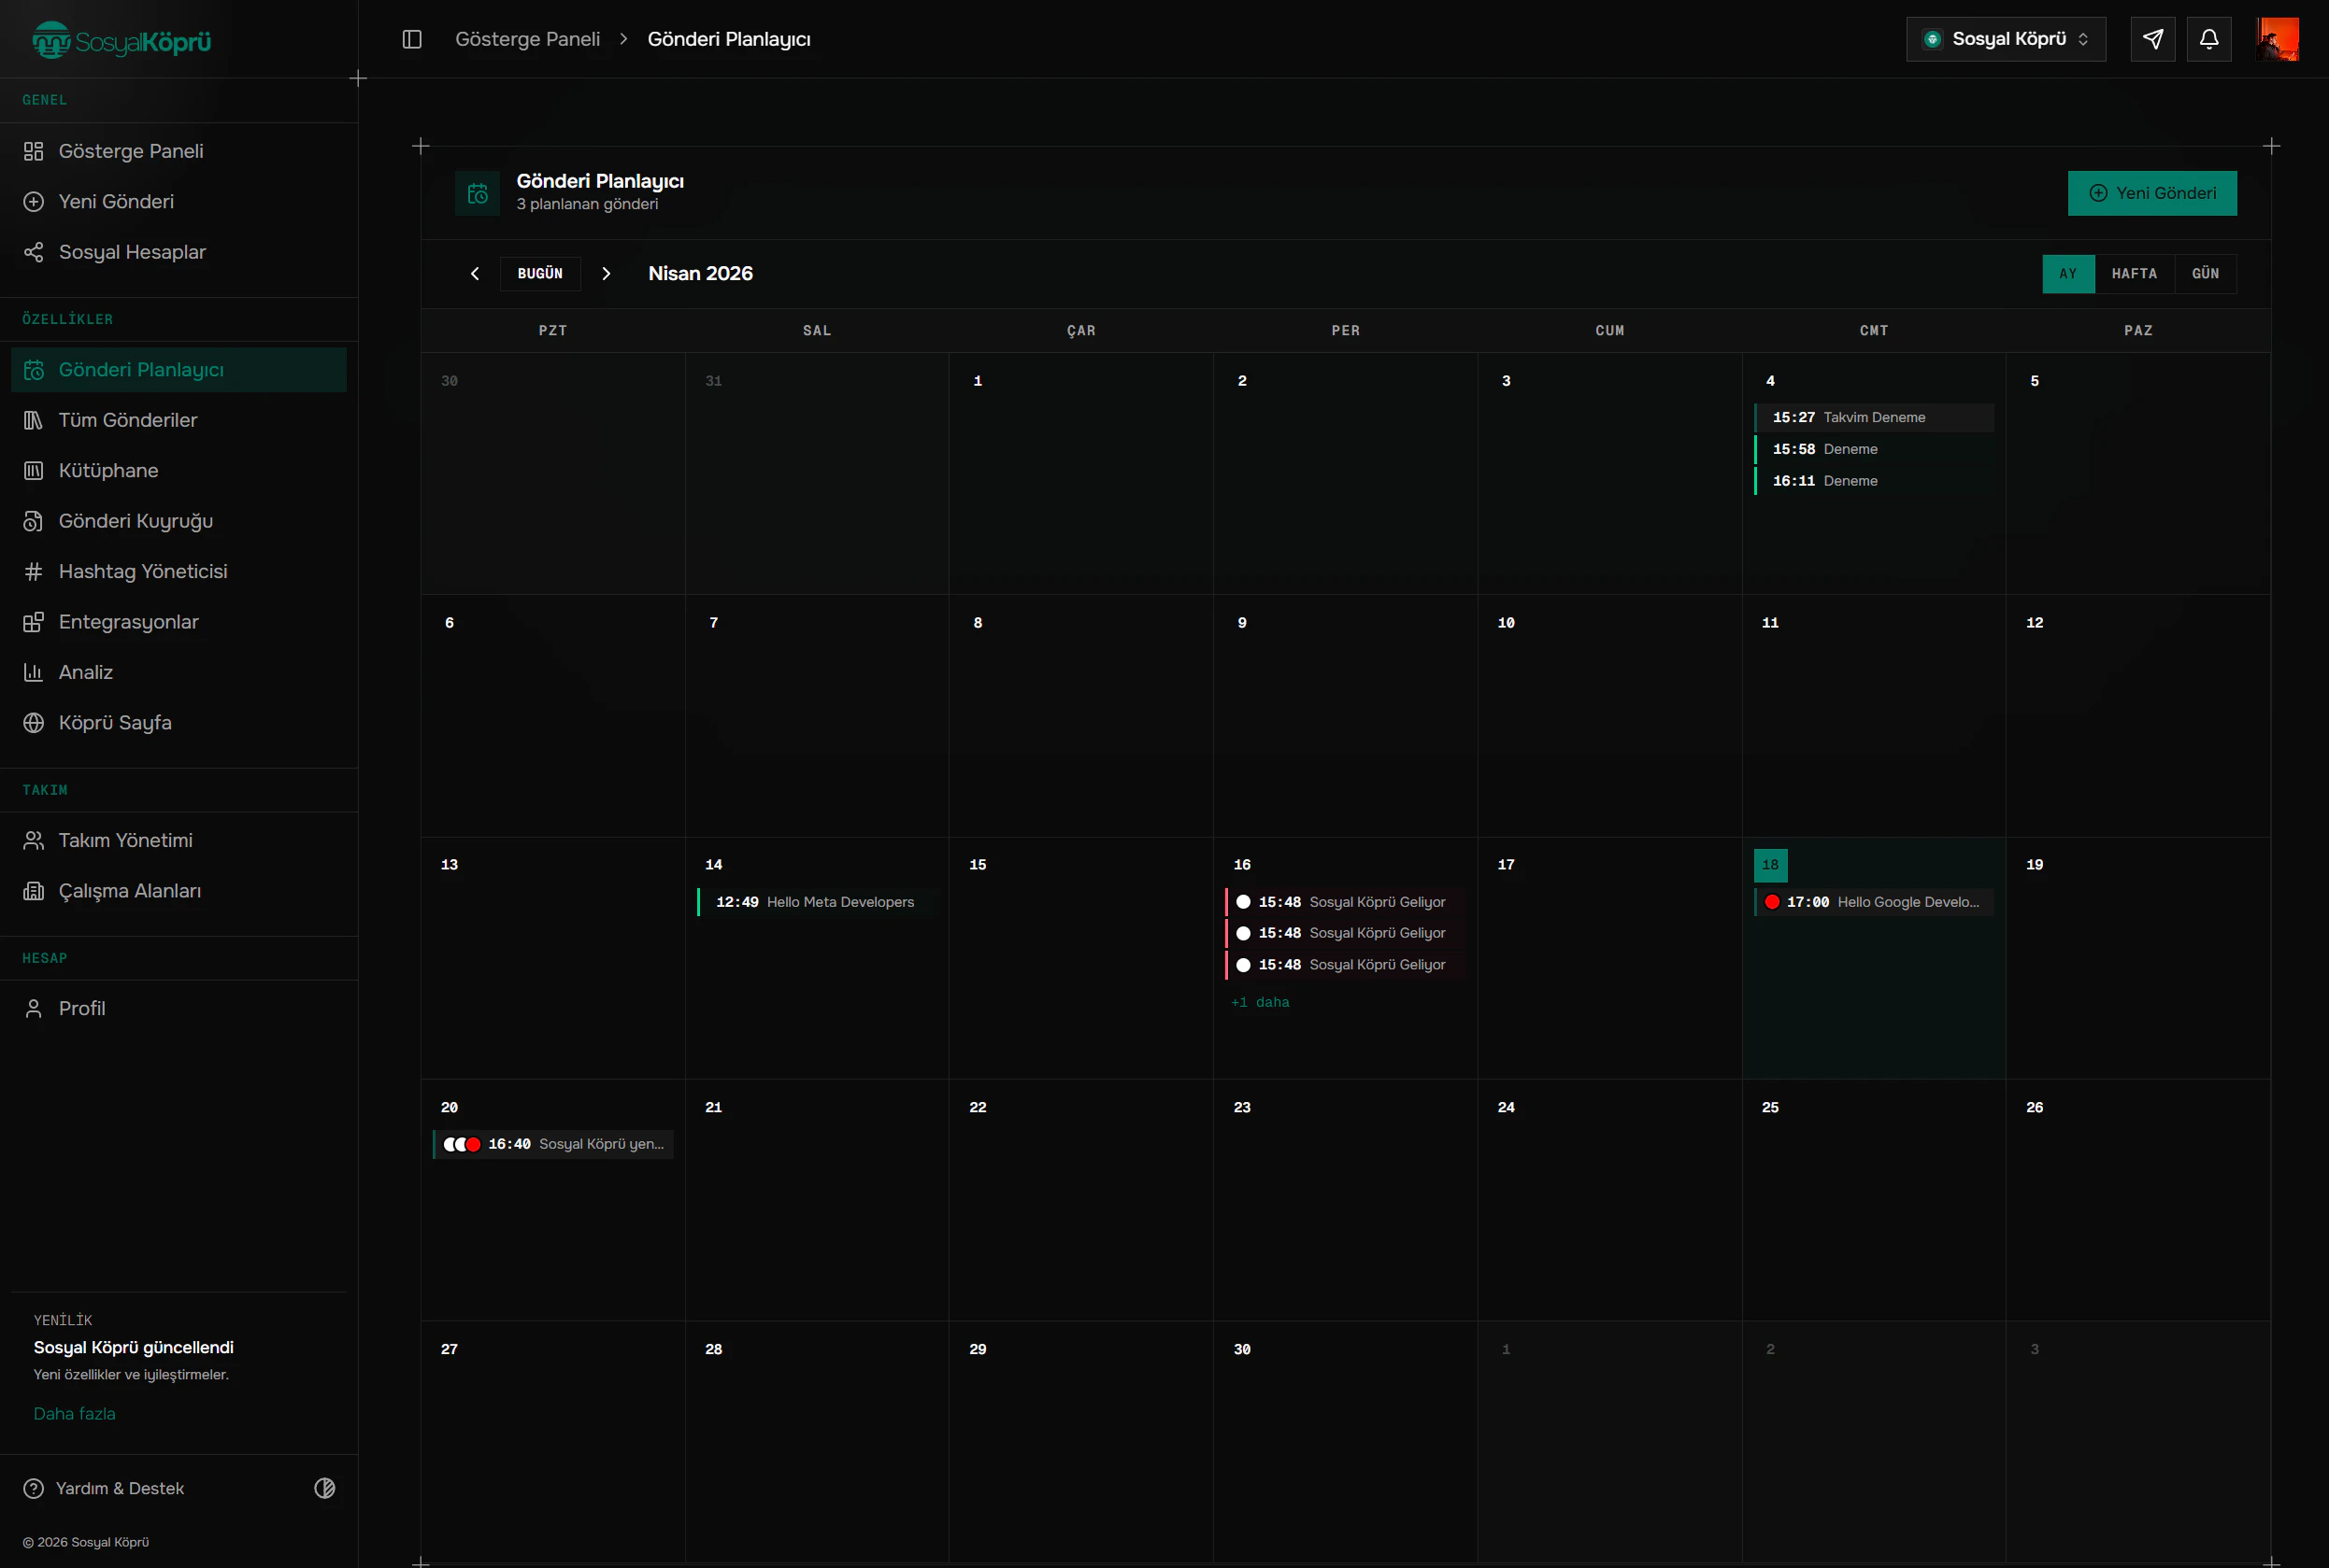2329x1568 pixels.
Task: Jump to today with BUGÜN
Action: (x=540, y=273)
